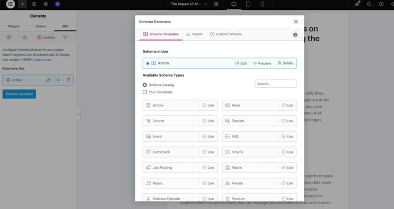Switch to the Import tab
This screenshot has height=209, width=394.
point(194,34)
